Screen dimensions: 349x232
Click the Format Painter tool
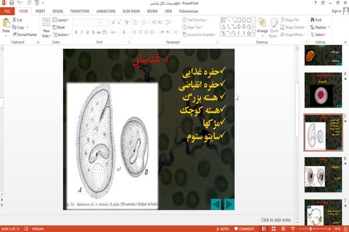click(24, 35)
